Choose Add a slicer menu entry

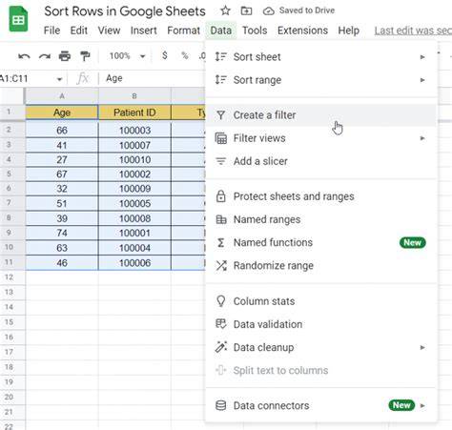pos(321,161)
